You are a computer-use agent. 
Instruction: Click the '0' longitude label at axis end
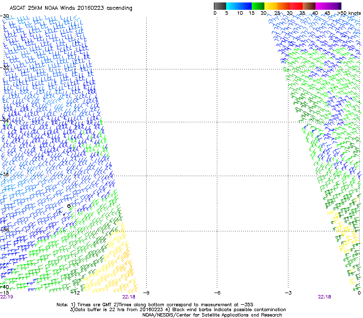359,293
